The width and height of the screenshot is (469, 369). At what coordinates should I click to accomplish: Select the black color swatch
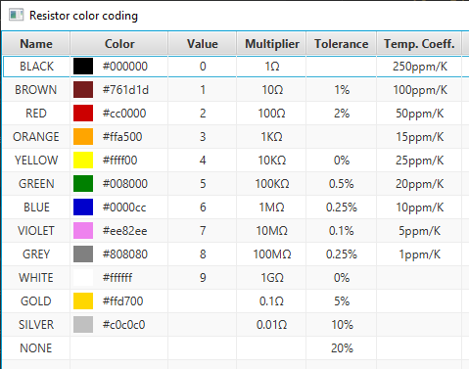point(83,67)
